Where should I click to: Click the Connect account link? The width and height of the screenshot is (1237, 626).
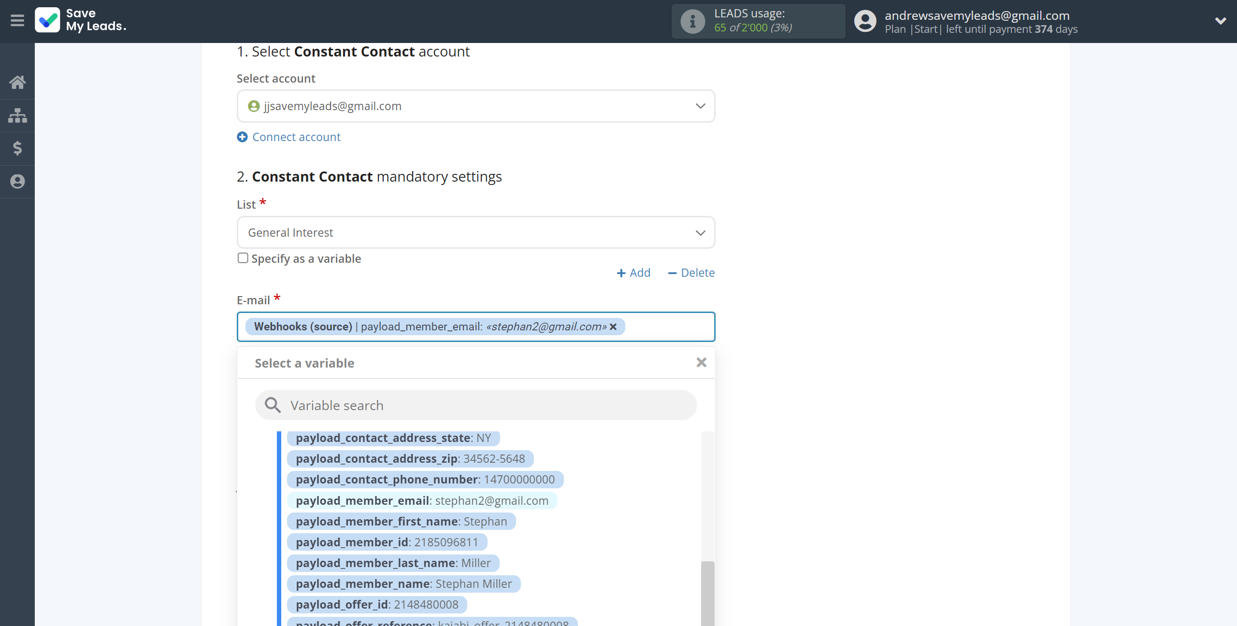coord(296,137)
